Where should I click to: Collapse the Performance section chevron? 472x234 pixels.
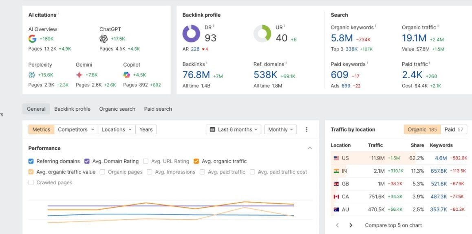pos(310,148)
